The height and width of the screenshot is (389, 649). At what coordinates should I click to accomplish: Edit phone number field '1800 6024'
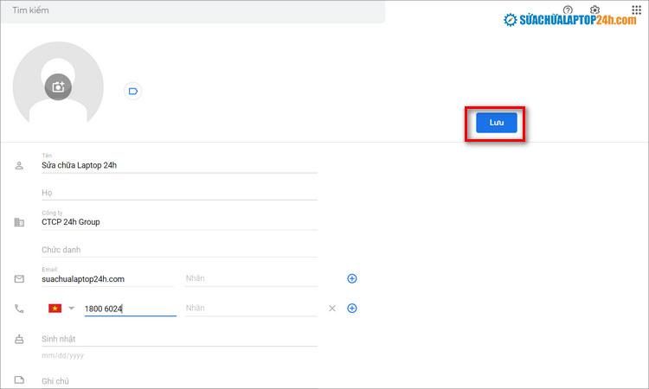click(x=131, y=309)
